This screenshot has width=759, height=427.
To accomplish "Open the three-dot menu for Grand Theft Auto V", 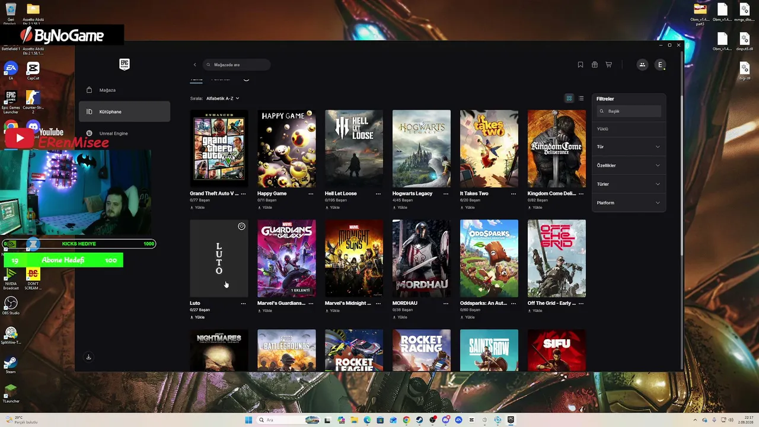I will click(x=243, y=193).
